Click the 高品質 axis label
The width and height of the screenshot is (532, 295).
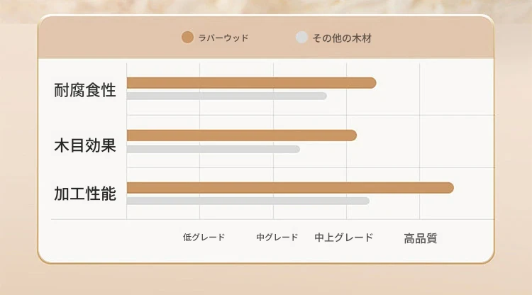[x=421, y=238]
